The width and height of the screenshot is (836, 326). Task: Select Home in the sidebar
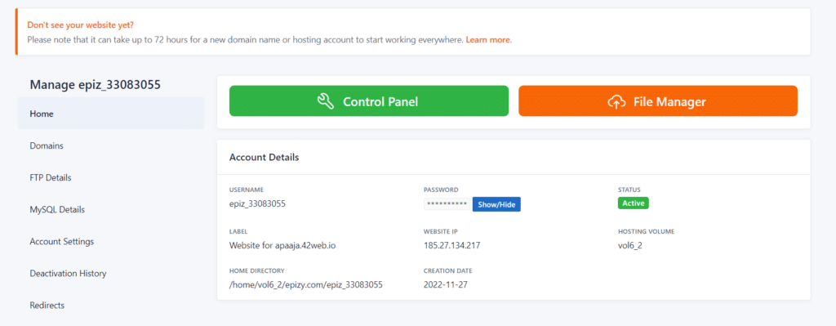(111, 114)
